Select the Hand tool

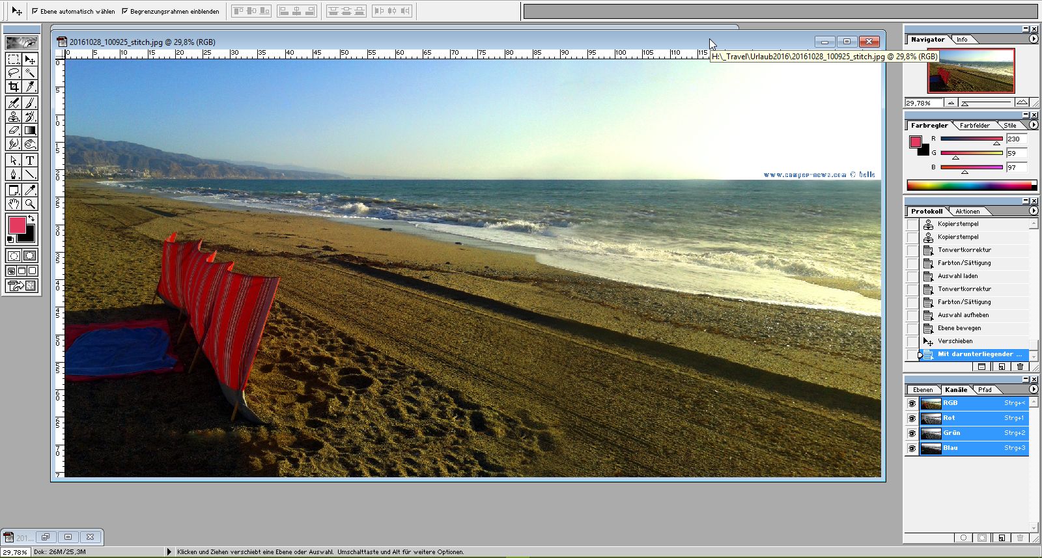click(14, 204)
